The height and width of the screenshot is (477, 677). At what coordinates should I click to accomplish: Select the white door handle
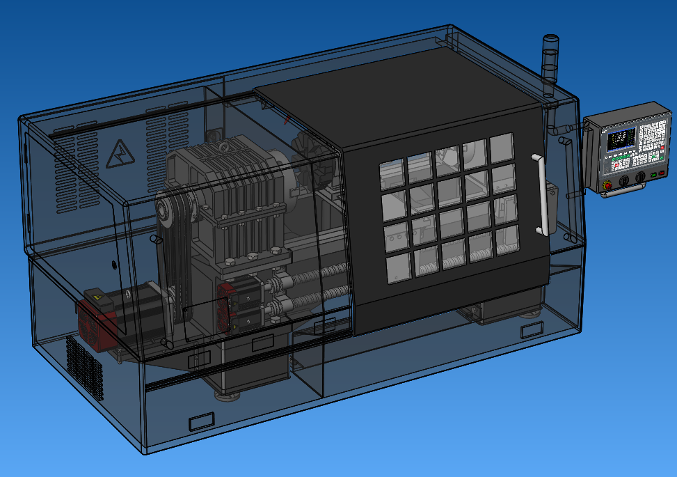pos(539,195)
